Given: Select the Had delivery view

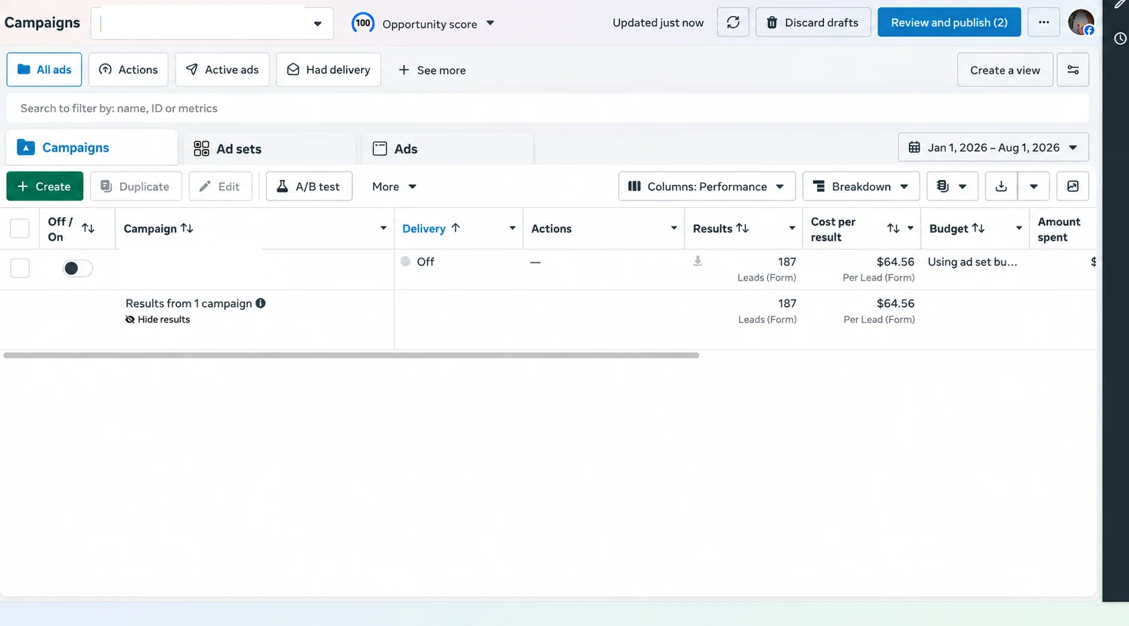Looking at the screenshot, I should [329, 70].
